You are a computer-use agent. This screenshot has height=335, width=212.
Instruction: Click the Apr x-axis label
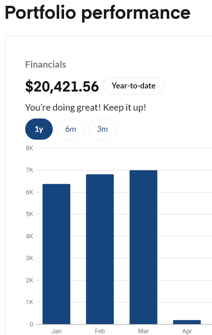pos(187,331)
